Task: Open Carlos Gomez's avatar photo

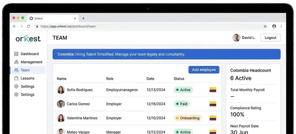Action: click(61, 104)
